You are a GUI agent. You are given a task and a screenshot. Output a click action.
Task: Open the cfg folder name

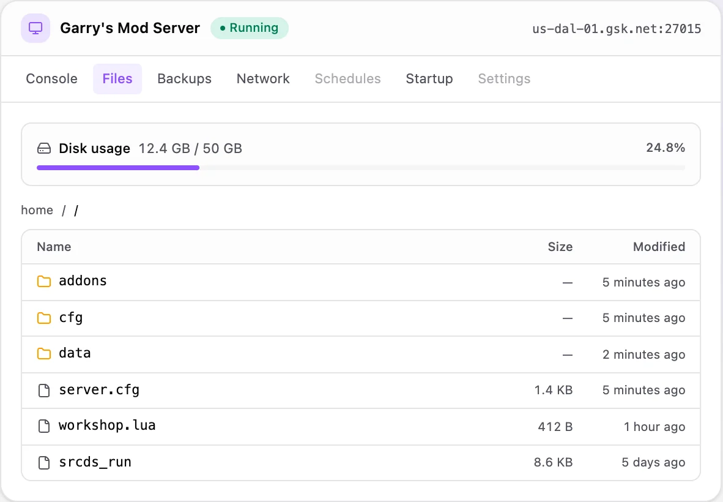pos(71,318)
